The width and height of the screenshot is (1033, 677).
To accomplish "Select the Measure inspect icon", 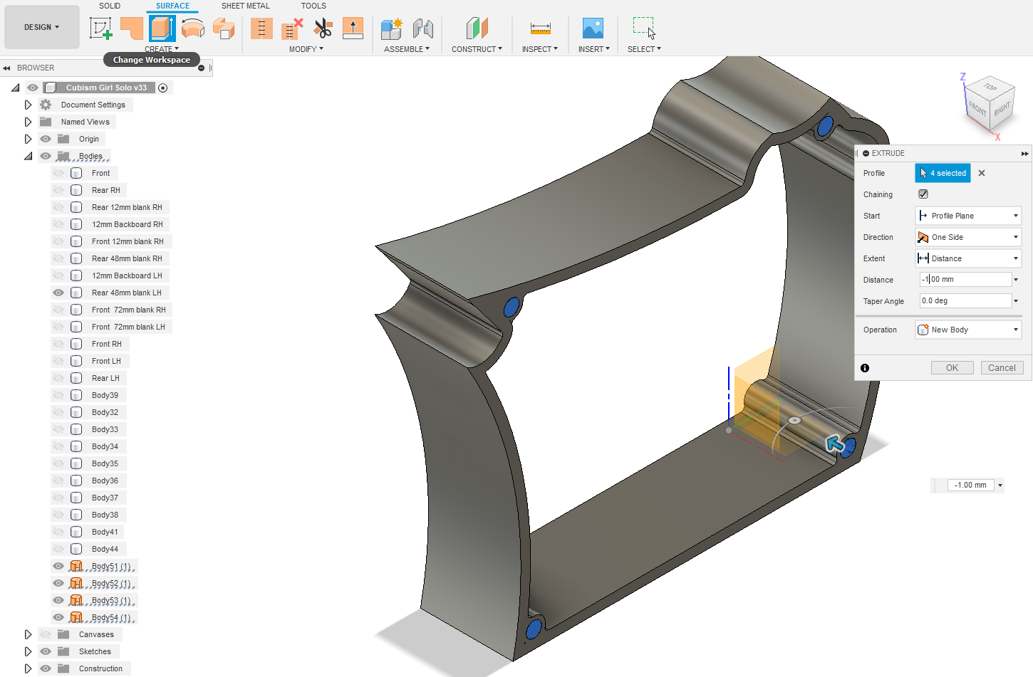I will pos(540,28).
